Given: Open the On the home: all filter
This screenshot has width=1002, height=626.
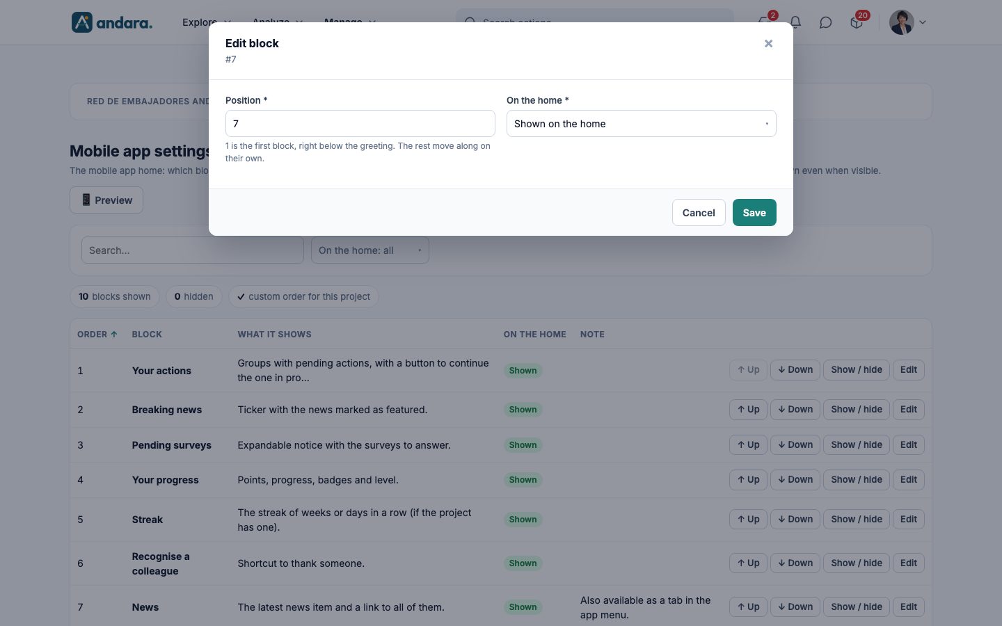Looking at the screenshot, I should coord(370,250).
